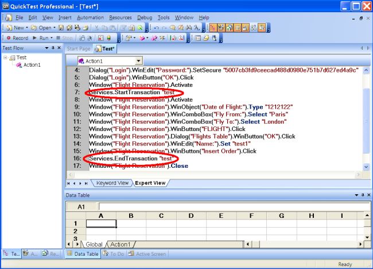The width and height of the screenshot is (373, 269).
Task: Click the Copy icon in the toolbar
Action: point(104,28)
